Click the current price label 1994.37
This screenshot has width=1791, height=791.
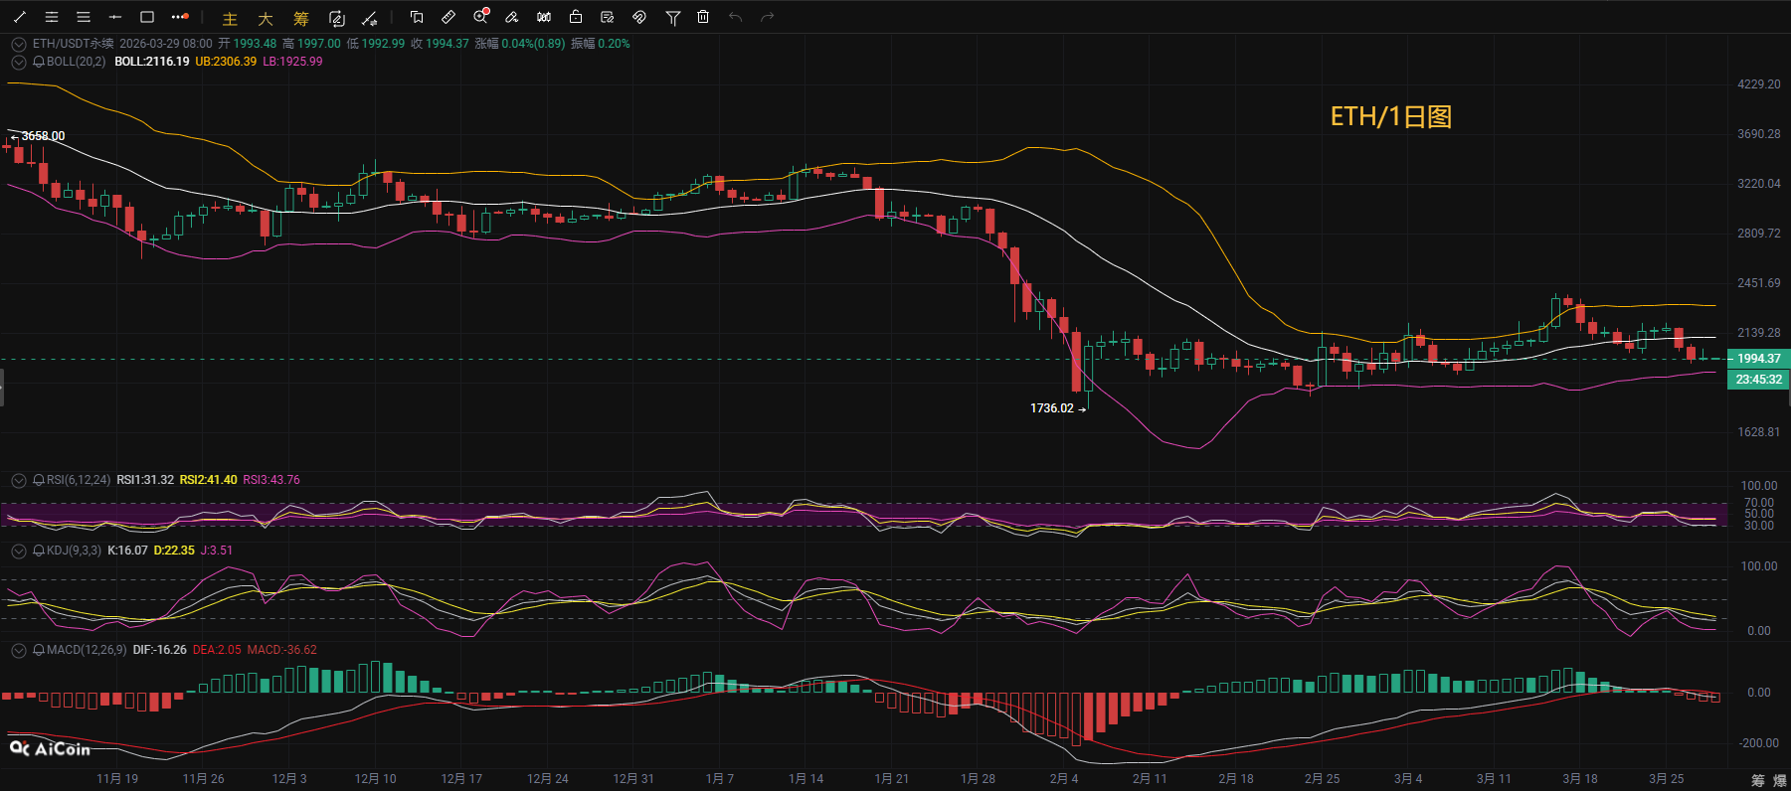(x=1758, y=359)
